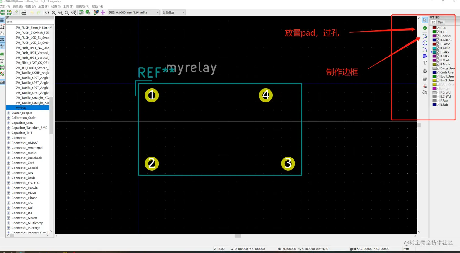Image resolution: width=460 pixels, height=253 pixels.
Task: Switch to the 项目 tab in layer manager
Action: tap(441, 22)
